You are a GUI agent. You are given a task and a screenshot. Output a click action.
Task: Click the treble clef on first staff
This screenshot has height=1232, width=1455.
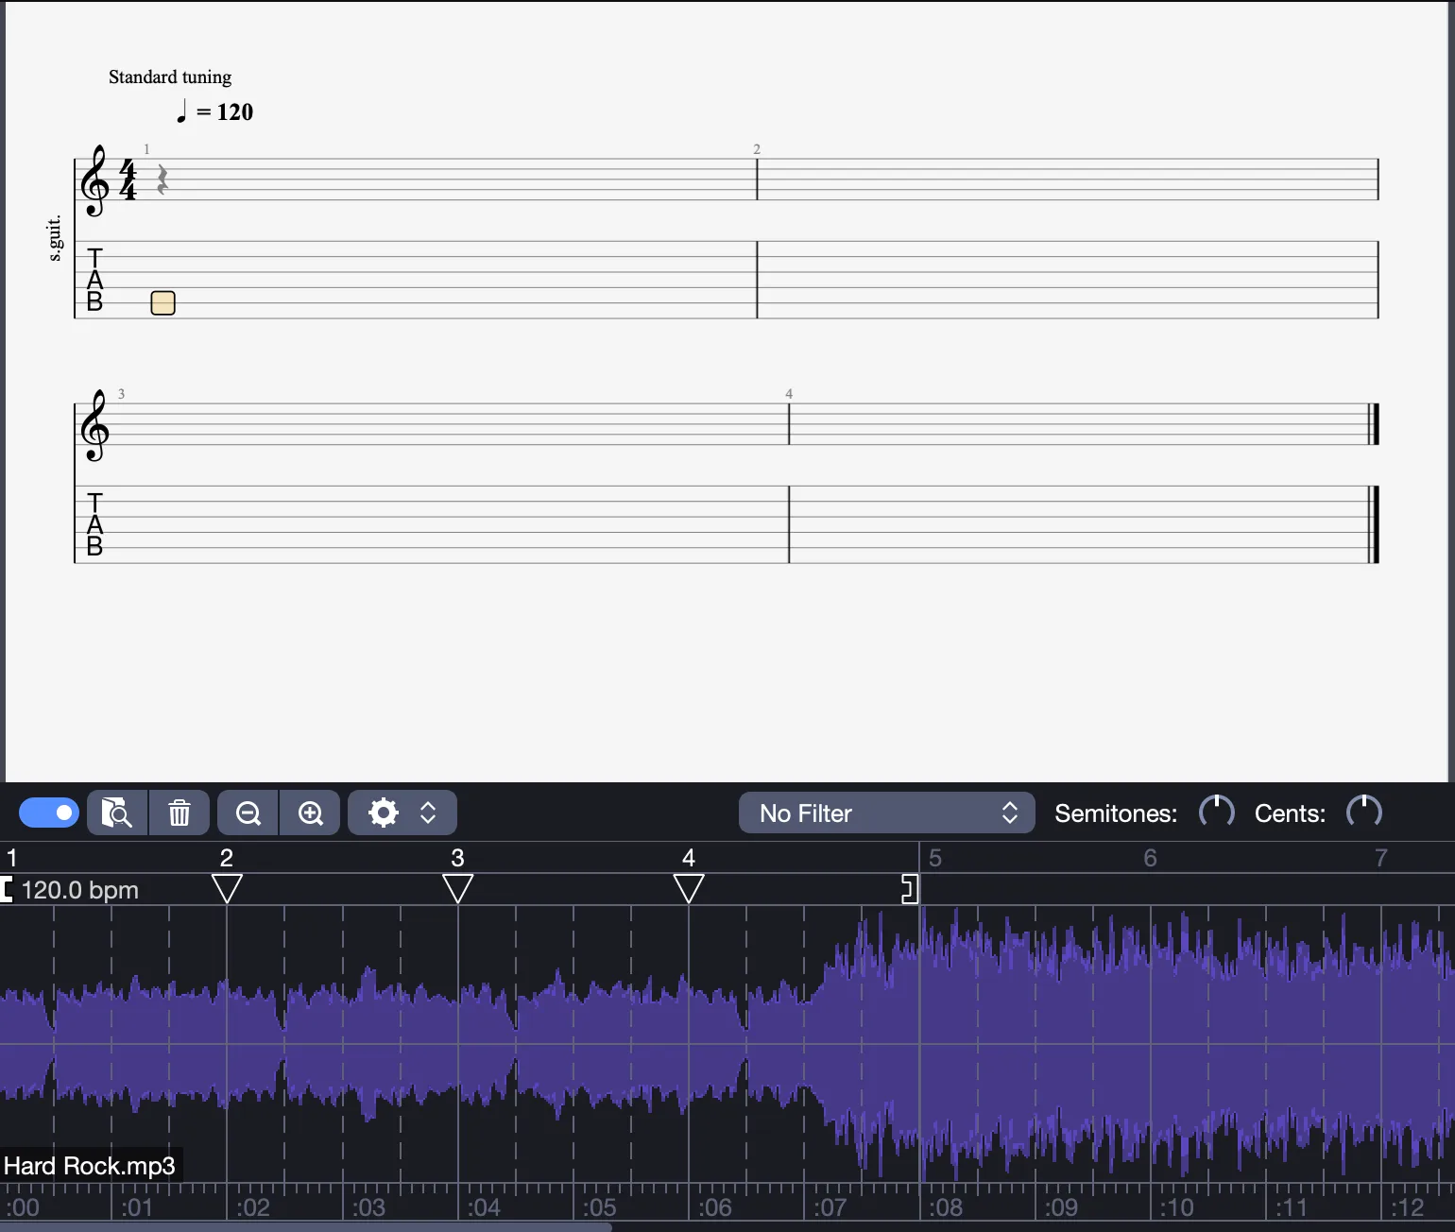click(94, 180)
